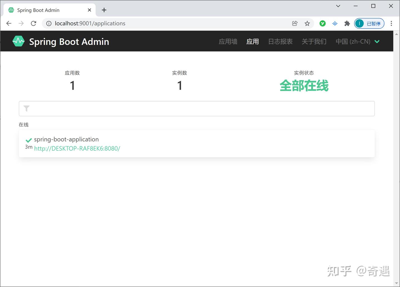The image size is (400, 287).
Task: Open the browser three-dot menu
Action: 391,23
